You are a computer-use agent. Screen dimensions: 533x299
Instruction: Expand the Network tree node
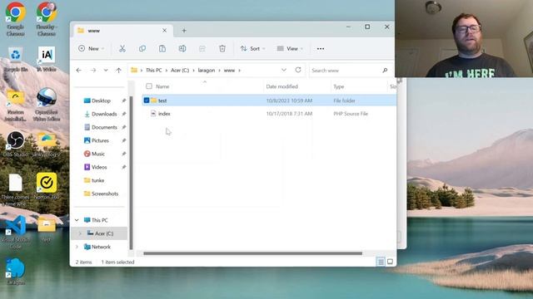(77, 247)
